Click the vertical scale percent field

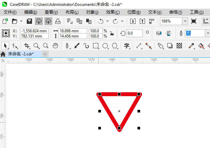click(96, 36)
